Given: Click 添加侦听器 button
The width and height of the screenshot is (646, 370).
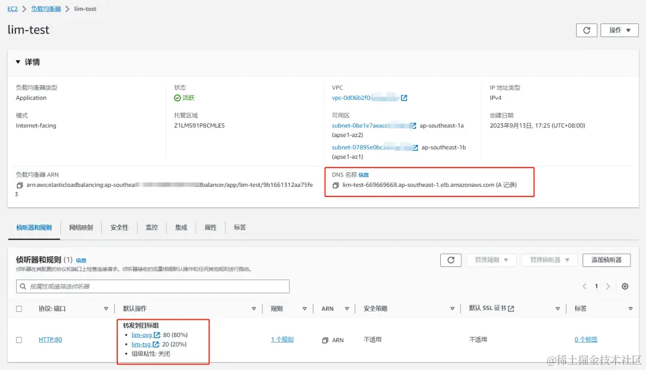Looking at the screenshot, I should click(x=607, y=260).
